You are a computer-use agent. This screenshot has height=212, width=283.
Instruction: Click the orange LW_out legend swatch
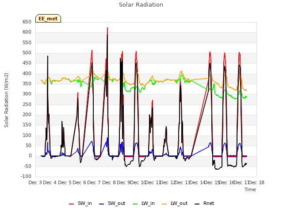[x=164, y=204]
